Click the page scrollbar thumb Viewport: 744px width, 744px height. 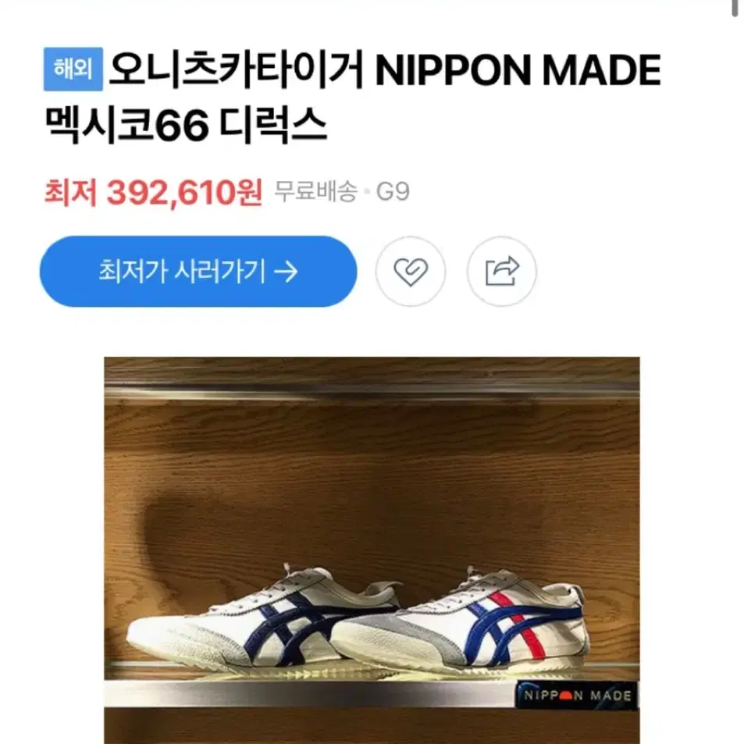(x=735, y=8)
